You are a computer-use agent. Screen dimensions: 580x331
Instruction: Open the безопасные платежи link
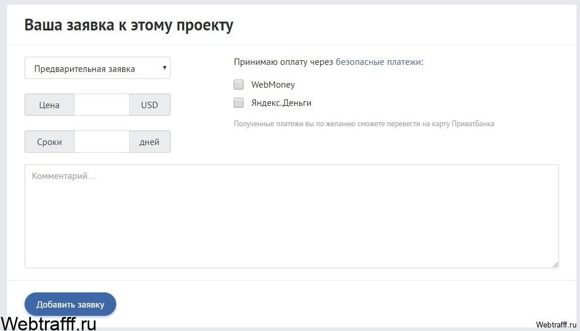[378, 62]
